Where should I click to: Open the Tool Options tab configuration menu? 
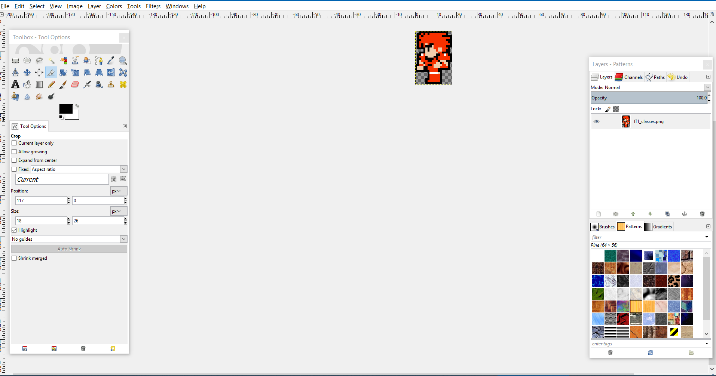click(125, 126)
